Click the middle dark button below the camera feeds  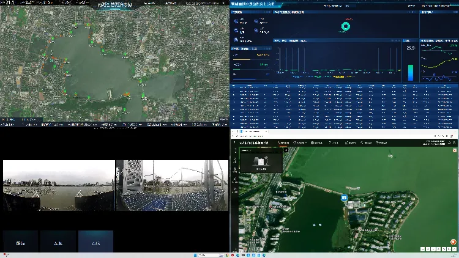(58, 241)
